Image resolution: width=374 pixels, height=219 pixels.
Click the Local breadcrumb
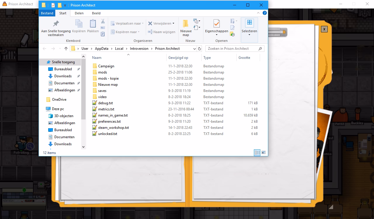[x=119, y=49]
